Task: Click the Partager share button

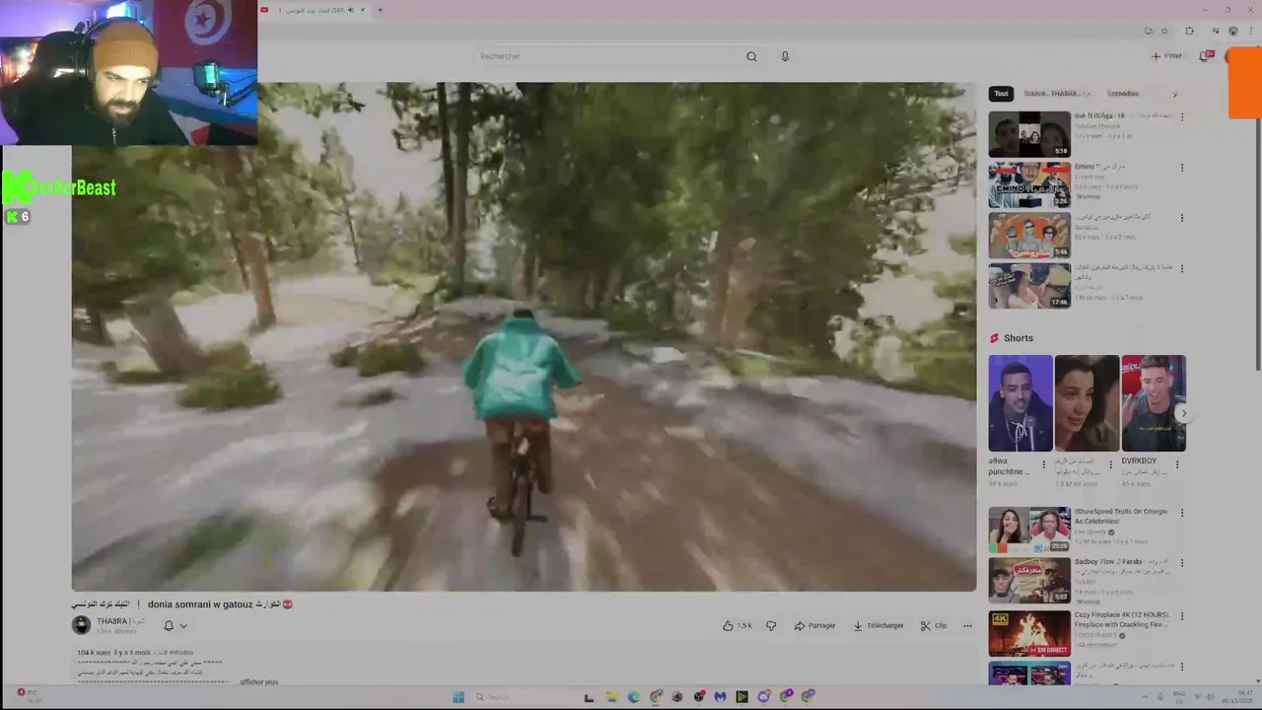Action: coord(814,625)
